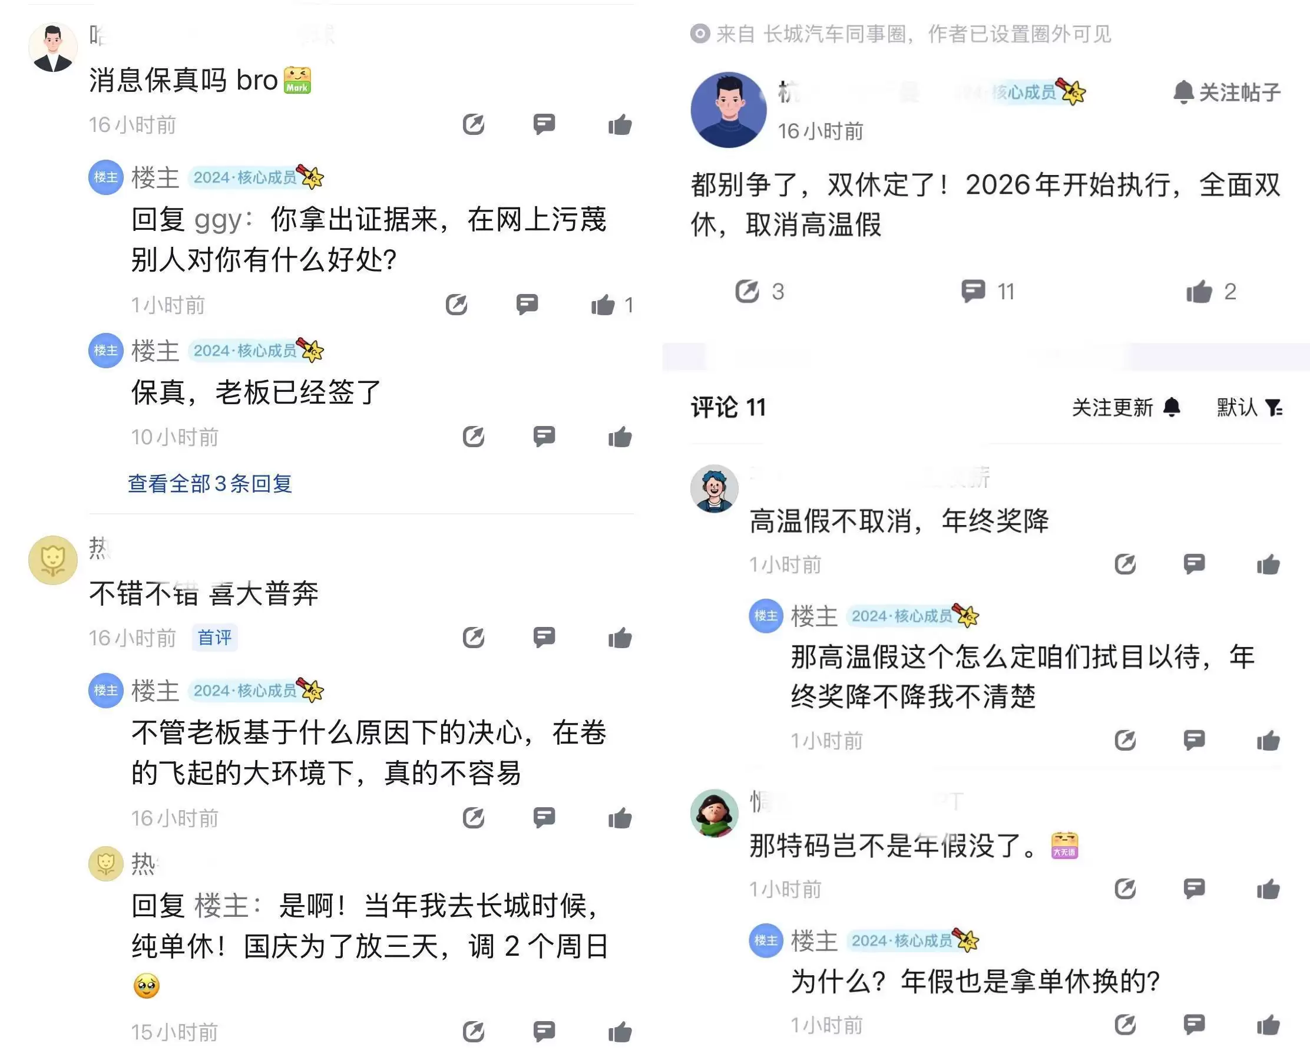Viewport: 1310px width, 1050px height.
Task: Open the 评论 11 comments section header
Action: (x=728, y=407)
